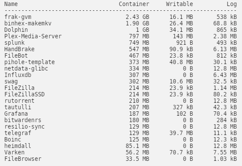Viewport: 242px width, 166px height.
Task: Click the Influxdb container name
Action: 18,75
